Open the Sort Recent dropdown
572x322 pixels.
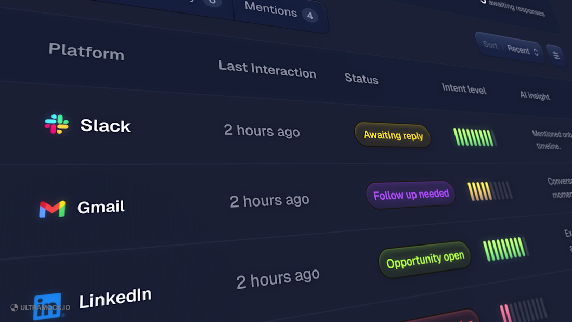click(510, 48)
